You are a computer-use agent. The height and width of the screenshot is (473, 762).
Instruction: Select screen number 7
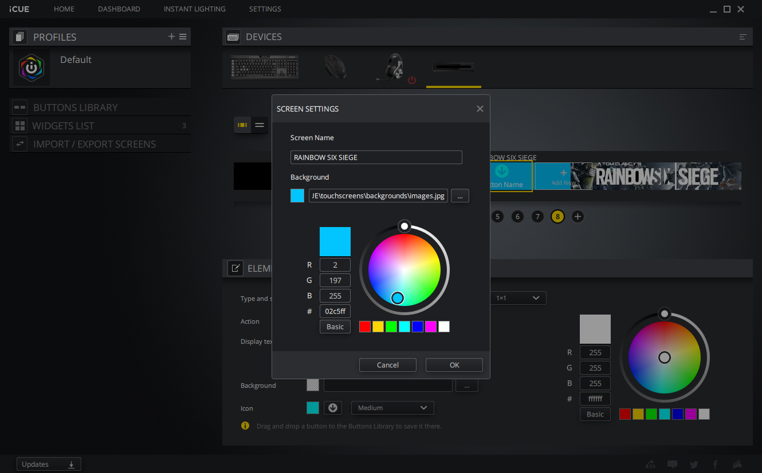(537, 217)
